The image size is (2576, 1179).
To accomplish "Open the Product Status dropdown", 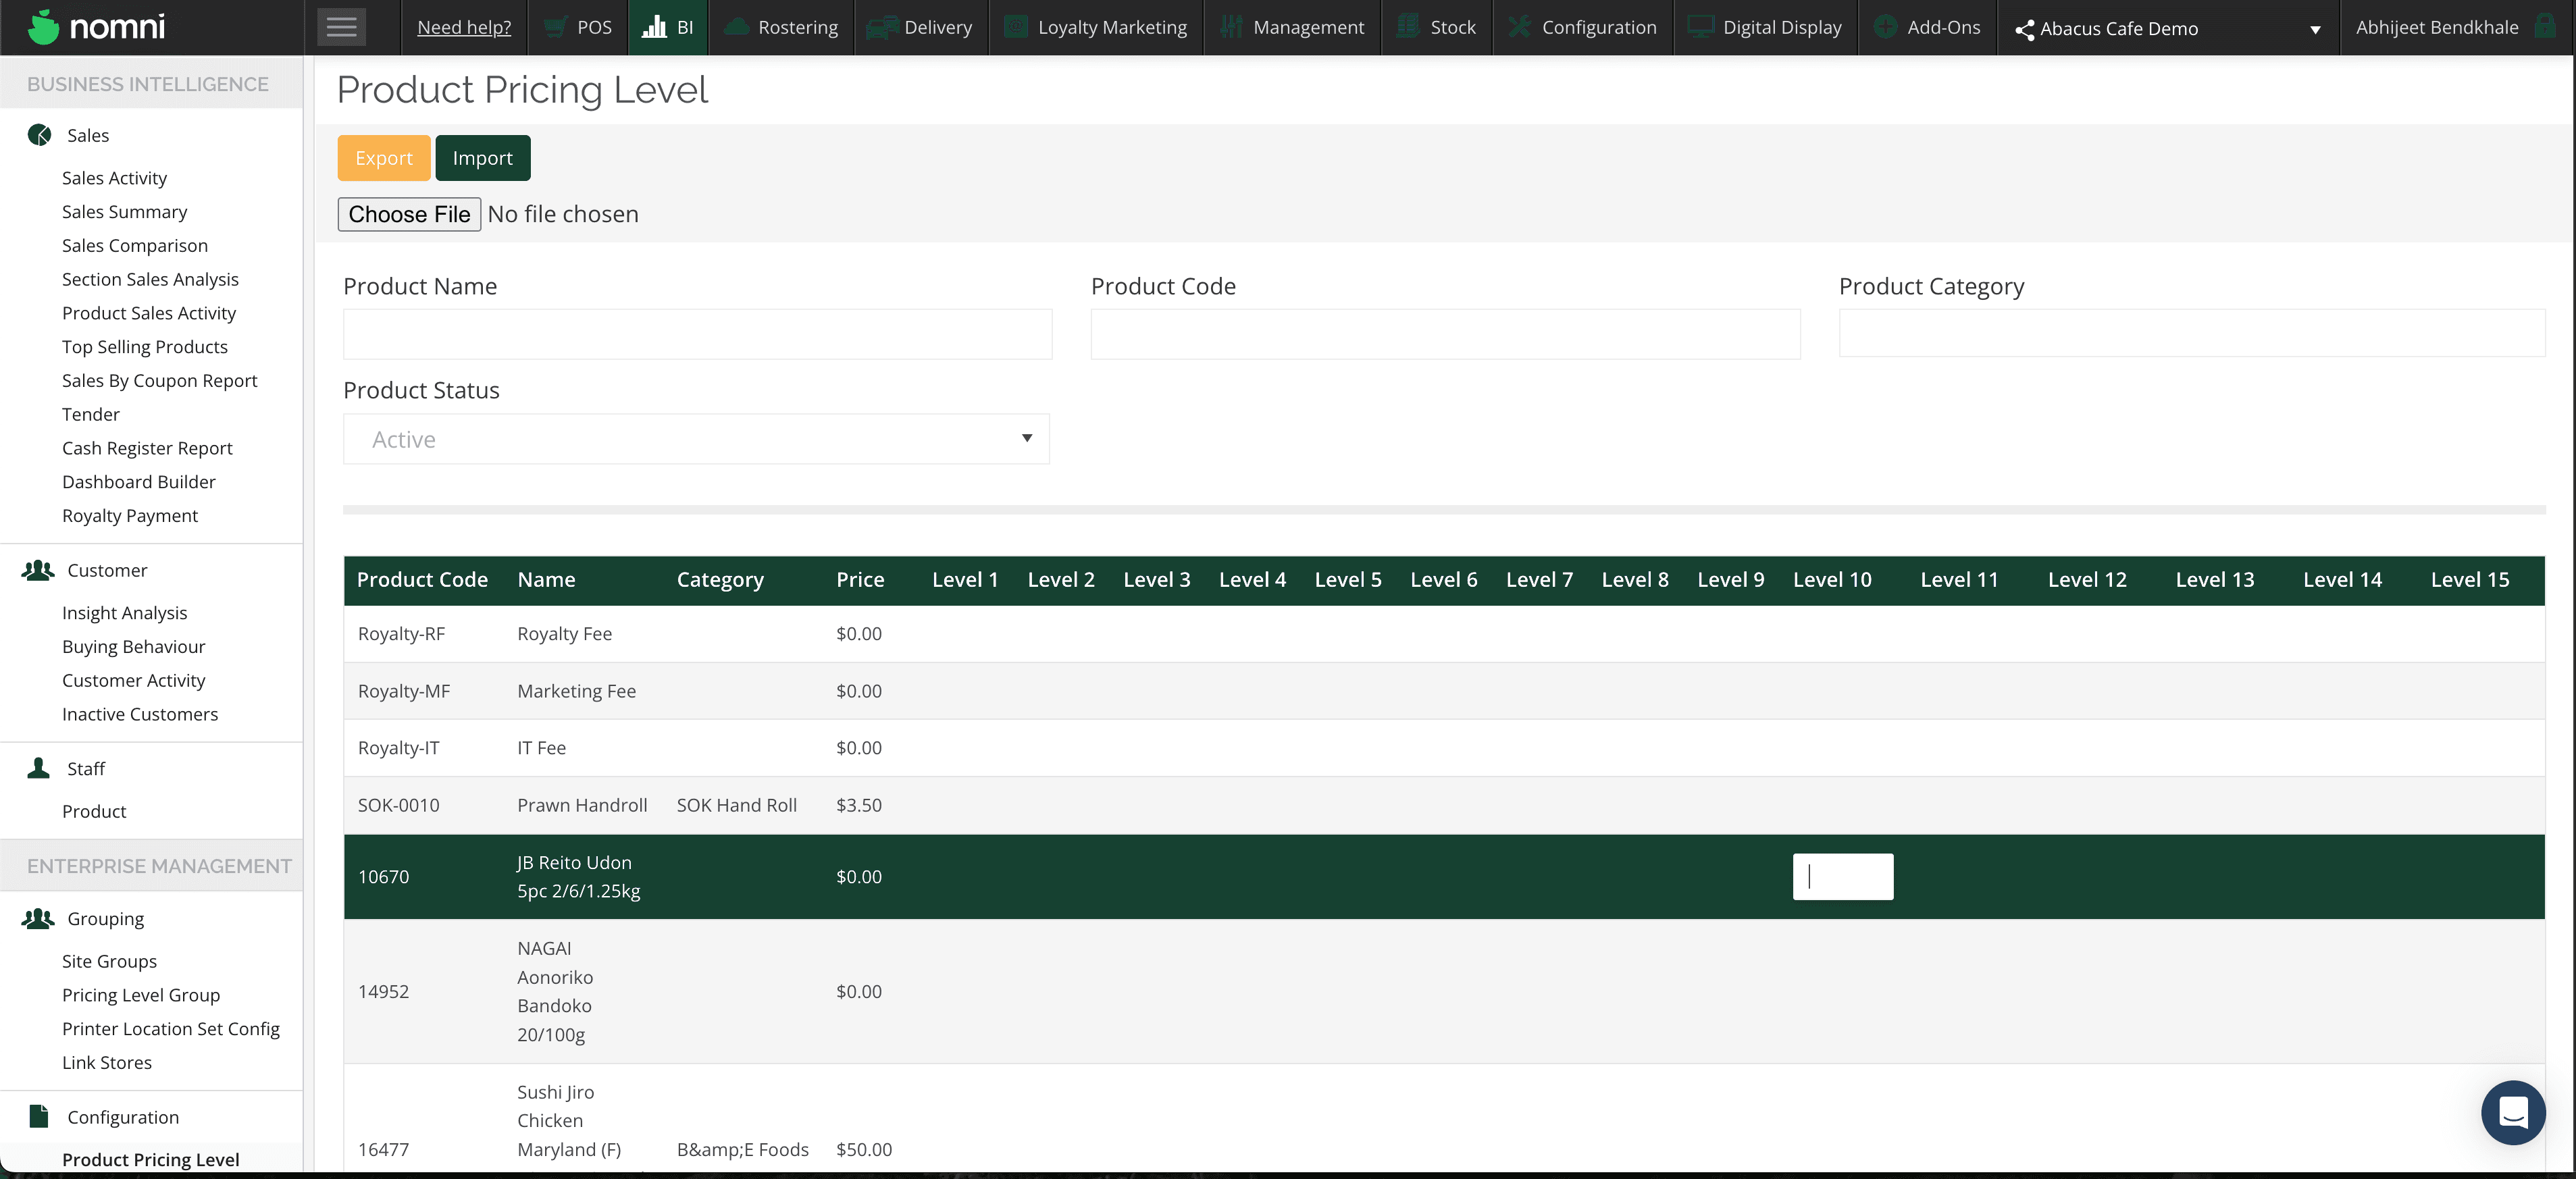I will coord(696,439).
